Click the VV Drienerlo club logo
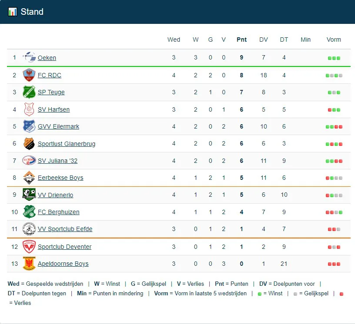Screen dimensions: 355x324 click(x=29, y=195)
